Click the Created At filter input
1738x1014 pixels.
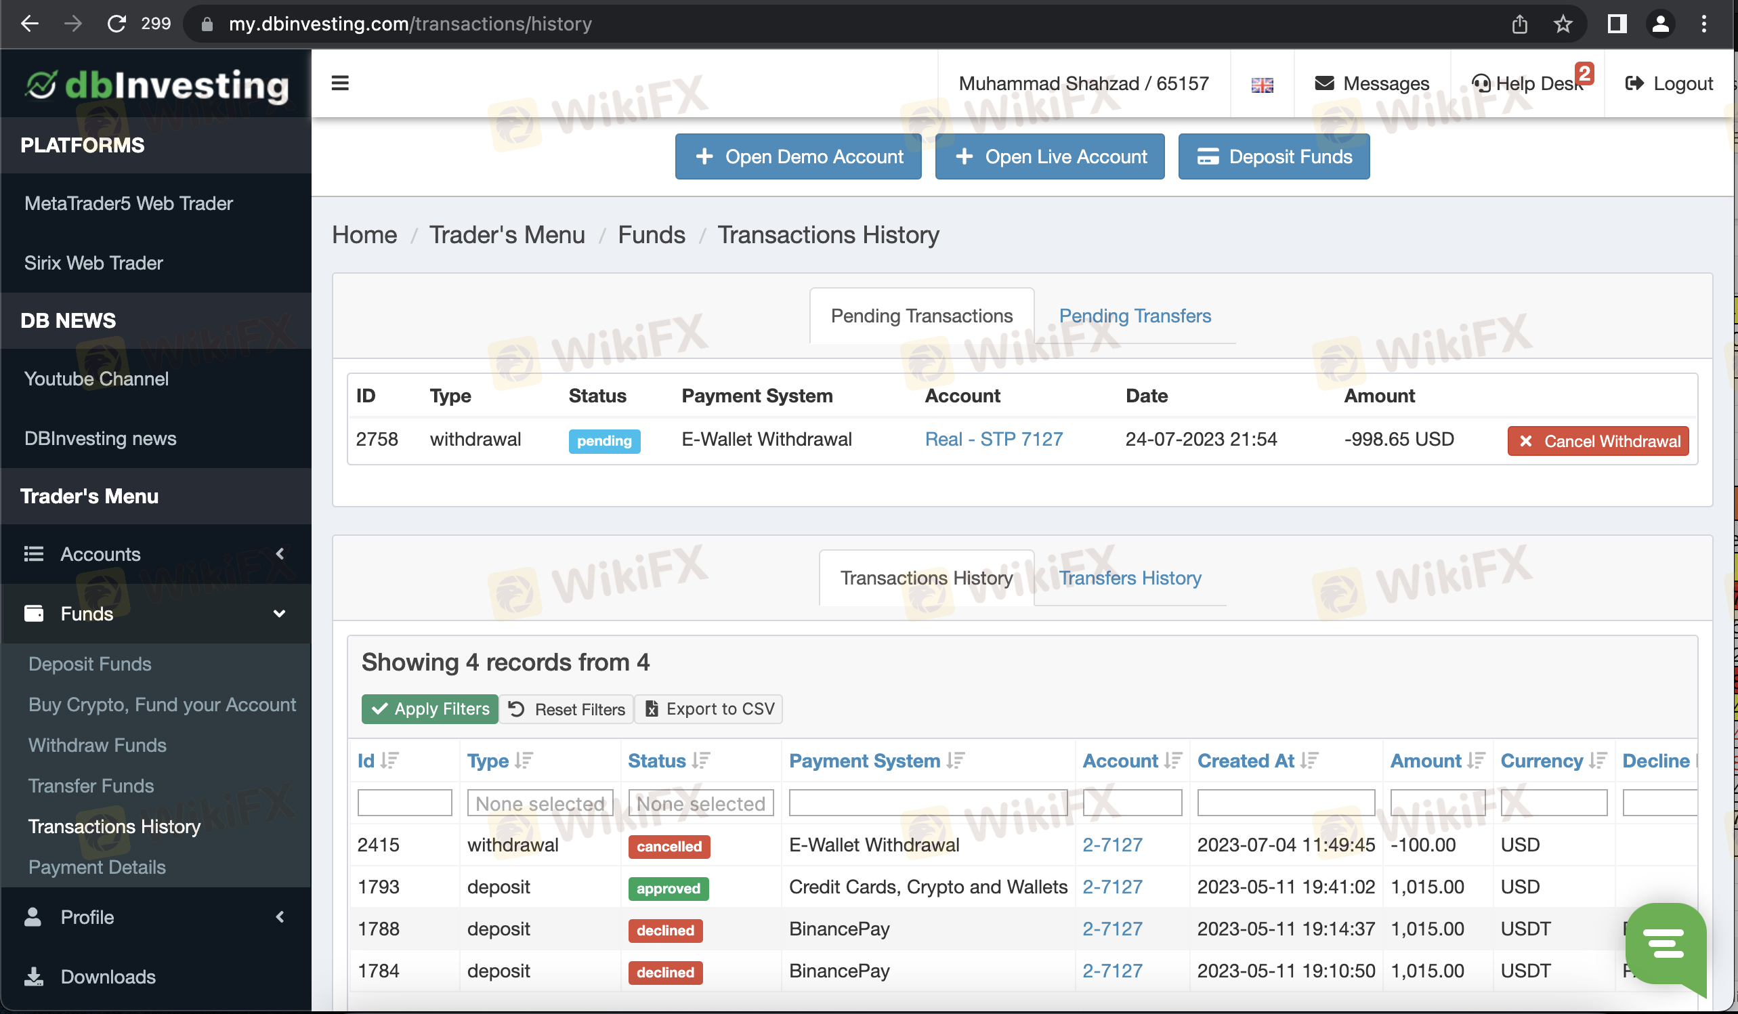[x=1286, y=803]
